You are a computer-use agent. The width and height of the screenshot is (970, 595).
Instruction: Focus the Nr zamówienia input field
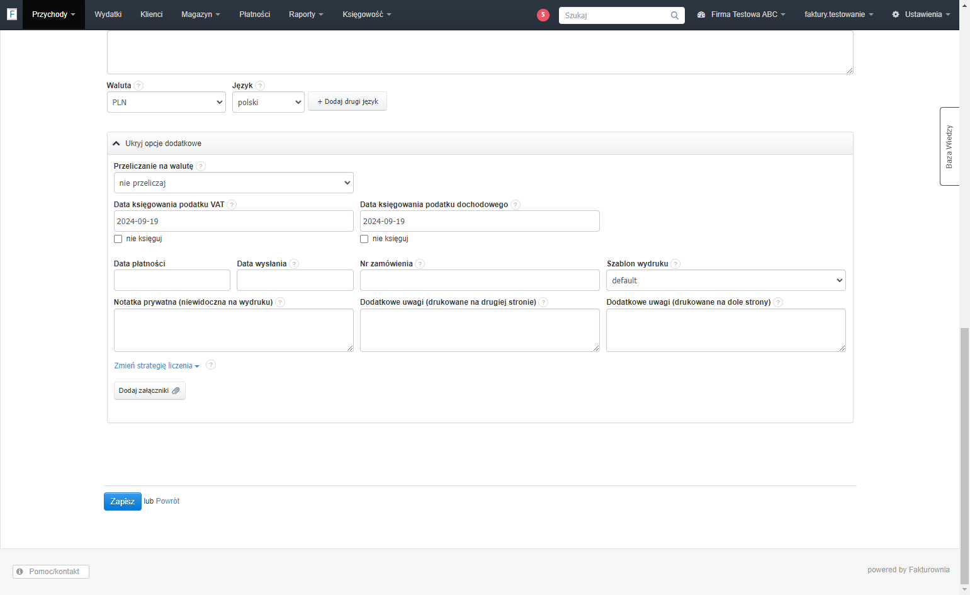coord(480,280)
